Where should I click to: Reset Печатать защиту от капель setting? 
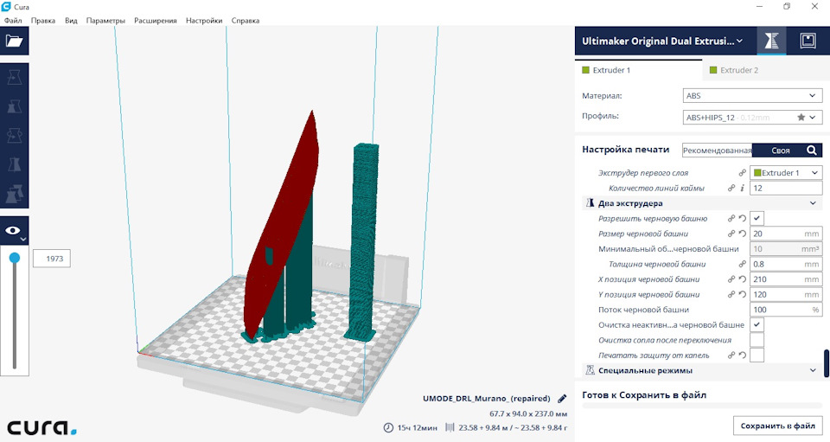pyautogui.click(x=743, y=356)
